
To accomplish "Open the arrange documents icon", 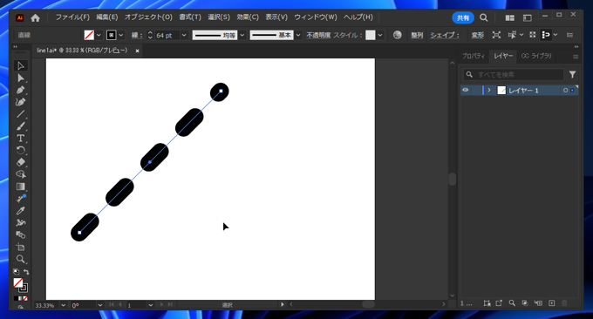I will (510, 17).
